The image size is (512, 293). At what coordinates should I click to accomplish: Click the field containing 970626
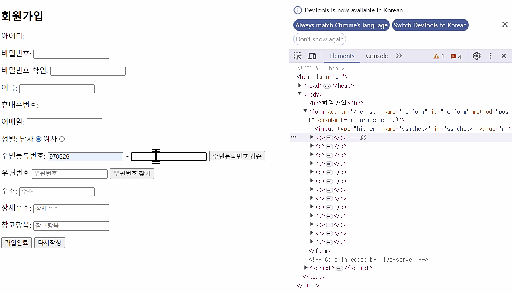pos(85,157)
